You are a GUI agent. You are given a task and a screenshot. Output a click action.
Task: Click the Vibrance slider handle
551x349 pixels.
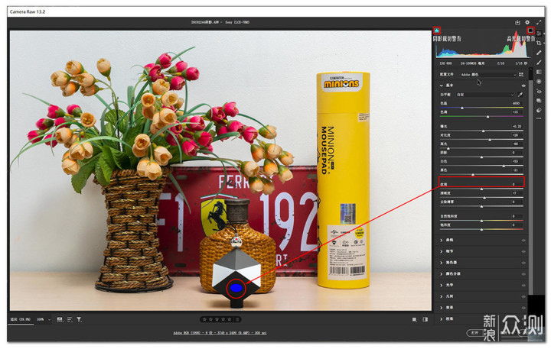[482, 221]
